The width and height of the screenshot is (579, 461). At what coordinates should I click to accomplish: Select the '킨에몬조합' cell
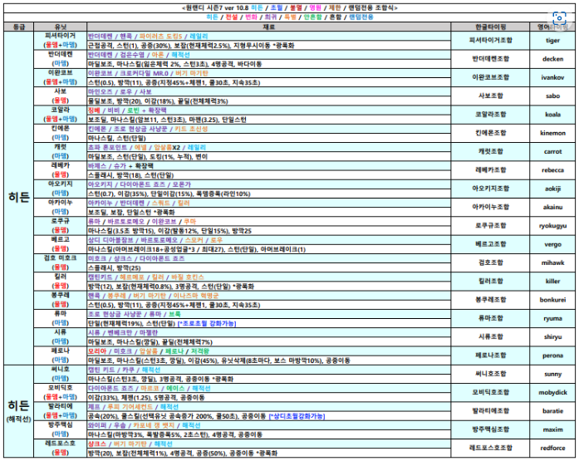pyautogui.click(x=490, y=133)
